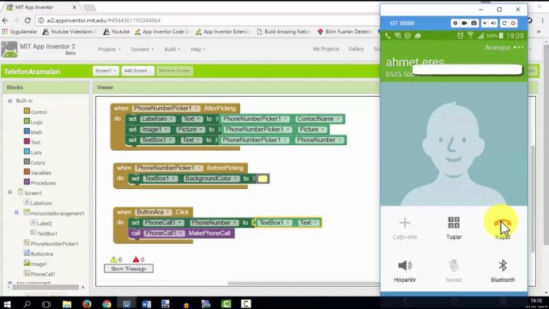
Task: Click the power icon in GT I9500 toolbar
Action: pyautogui.click(x=513, y=23)
